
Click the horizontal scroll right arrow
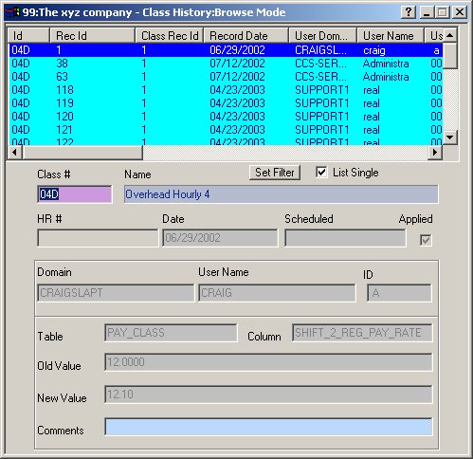(435, 153)
